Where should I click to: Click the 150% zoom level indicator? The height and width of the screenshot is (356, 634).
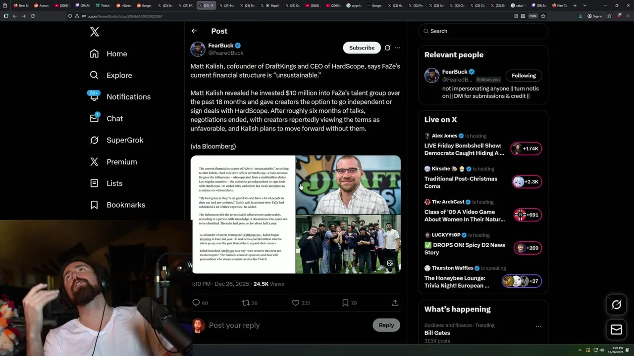533,16
